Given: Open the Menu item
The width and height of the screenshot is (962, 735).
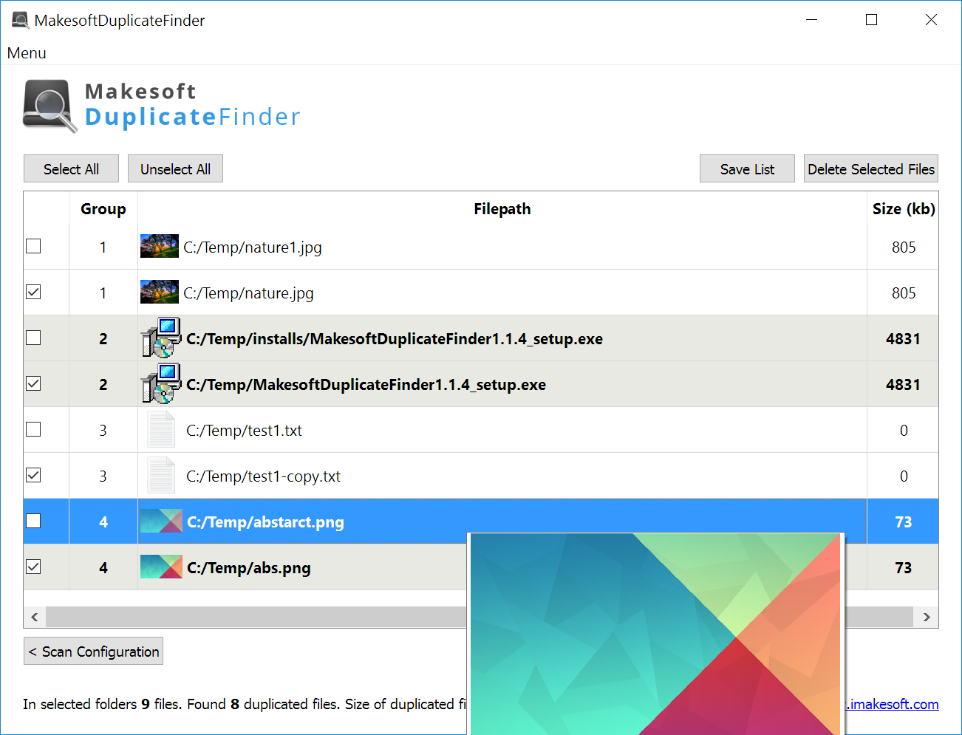Looking at the screenshot, I should pyautogui.click(x=27, y=53).
